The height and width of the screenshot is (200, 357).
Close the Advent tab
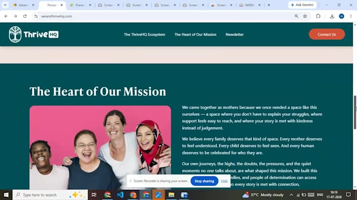[x=33, y=5]
